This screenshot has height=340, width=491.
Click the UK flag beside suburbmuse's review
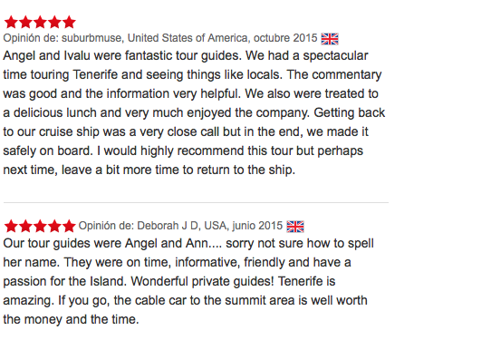click(330, 39)
